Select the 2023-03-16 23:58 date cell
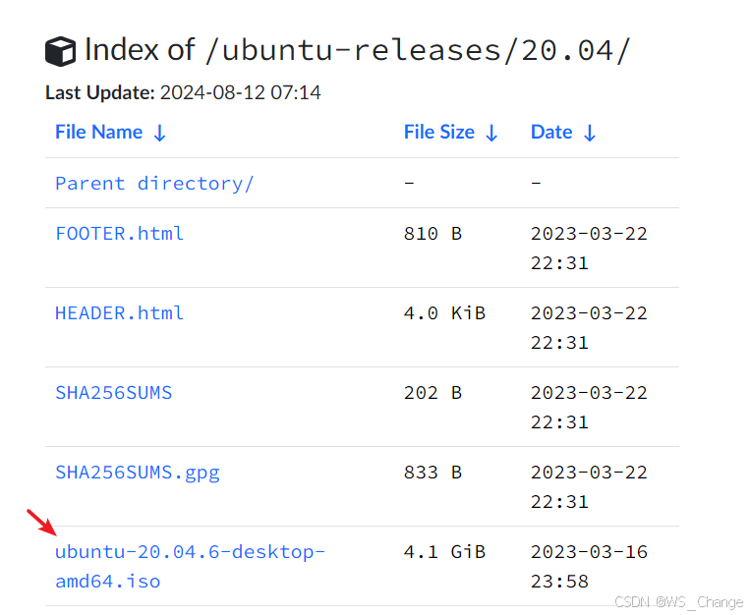 click(589, 567)
